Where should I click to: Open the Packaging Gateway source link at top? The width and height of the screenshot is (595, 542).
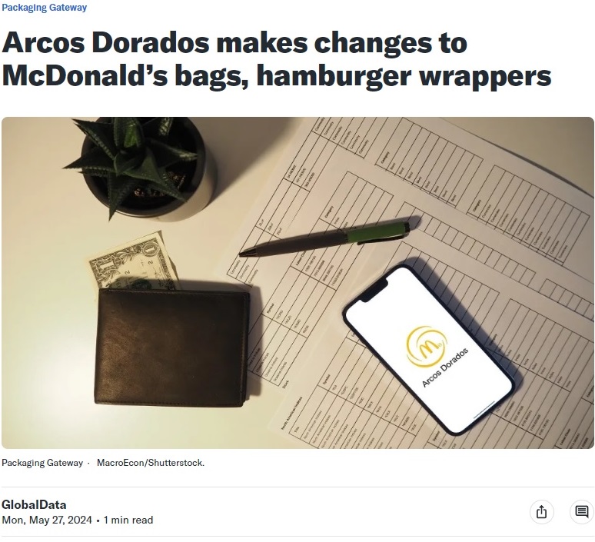pos(45,8)
